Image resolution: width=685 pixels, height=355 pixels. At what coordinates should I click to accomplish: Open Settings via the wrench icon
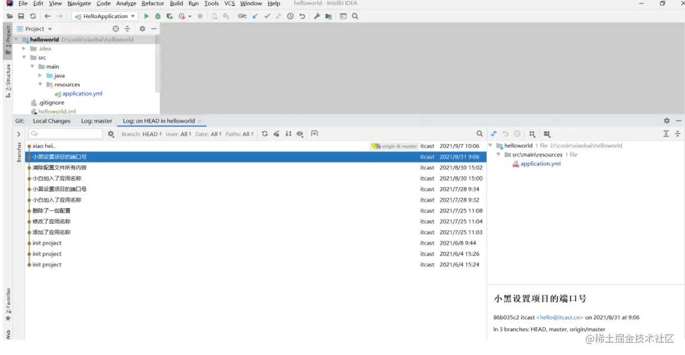317,17
